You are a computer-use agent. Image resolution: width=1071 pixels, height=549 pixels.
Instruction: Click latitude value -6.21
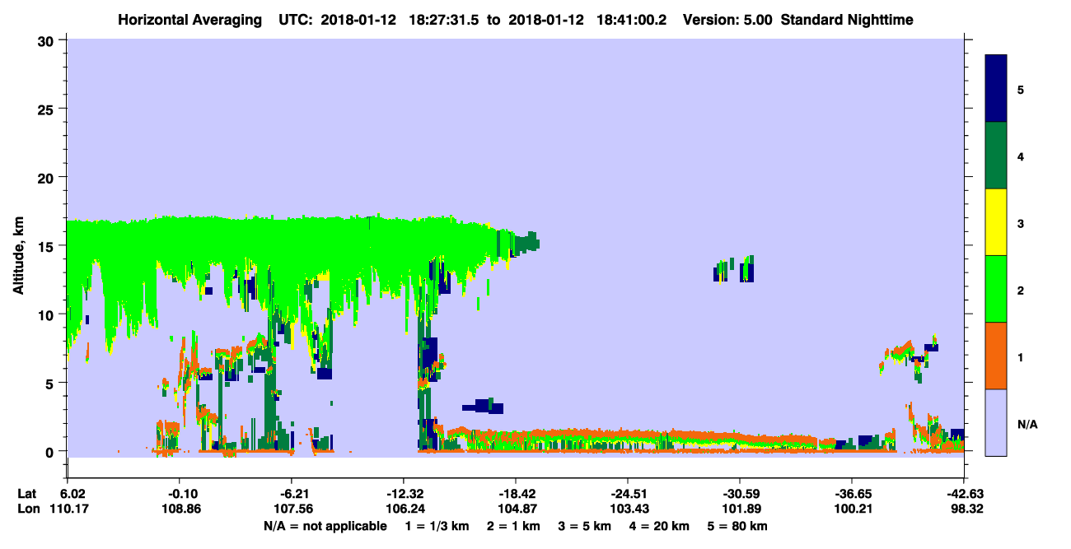tap(292, 494)
